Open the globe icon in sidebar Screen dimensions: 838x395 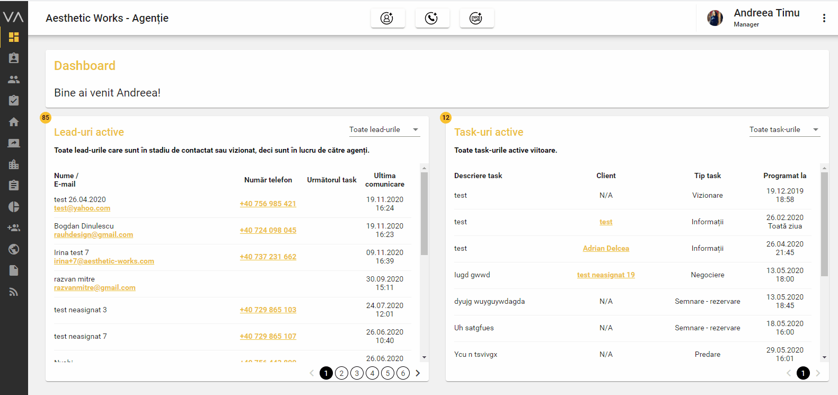point(14,249)
